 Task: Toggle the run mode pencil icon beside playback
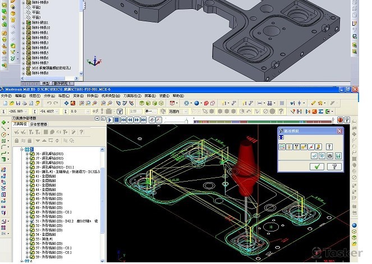tap(158, 120)
